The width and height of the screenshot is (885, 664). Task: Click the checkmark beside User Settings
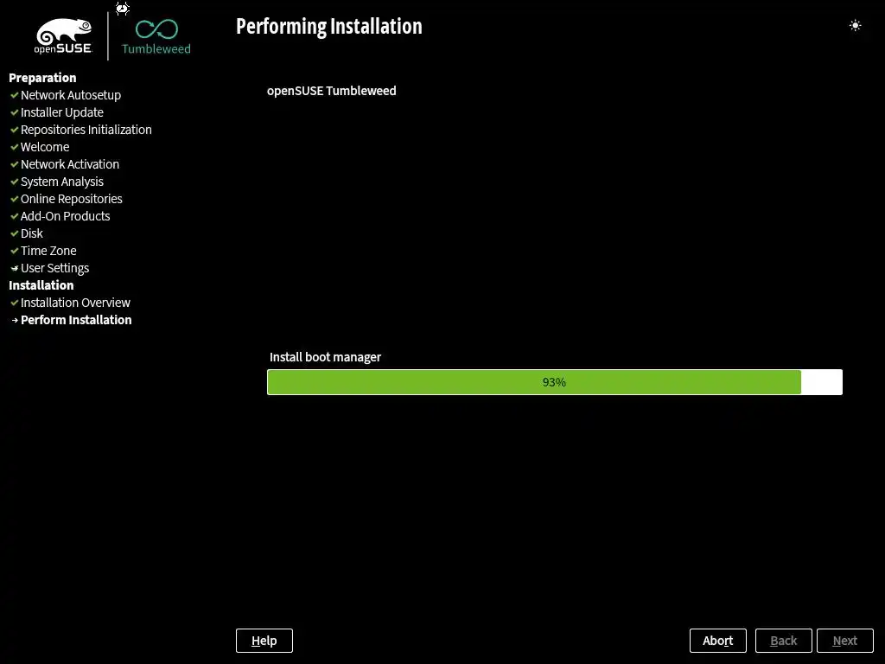pos(15,268)
